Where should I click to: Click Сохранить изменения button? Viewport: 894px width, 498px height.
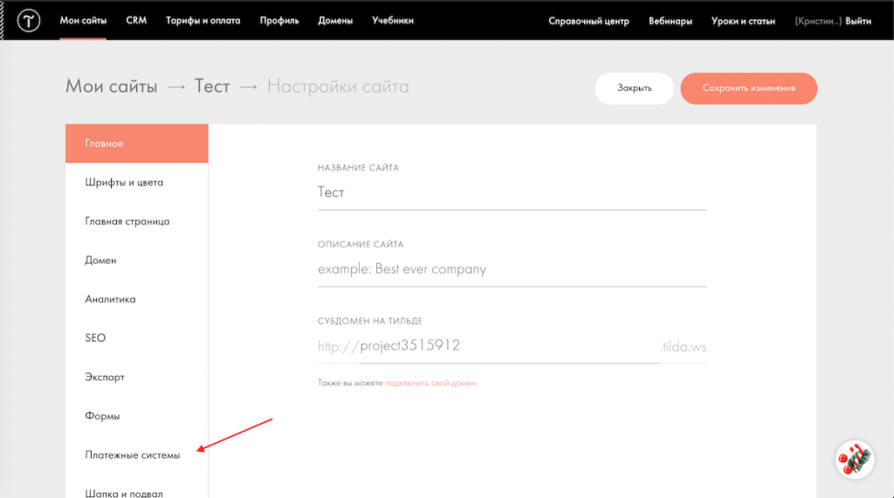748,88
